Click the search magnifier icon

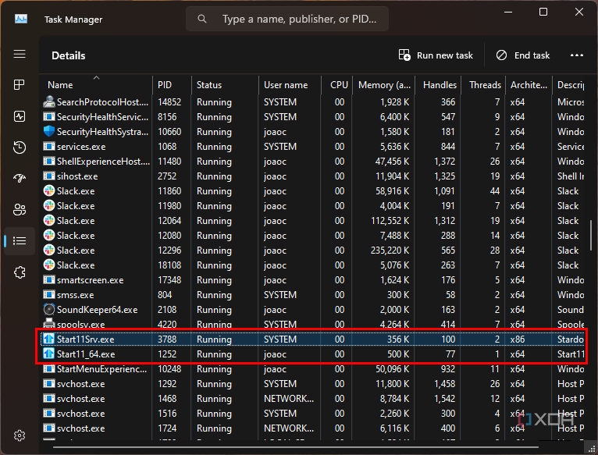pyautogui.click(x=202, y=19)
